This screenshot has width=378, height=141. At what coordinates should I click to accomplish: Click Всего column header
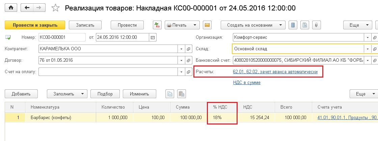pos(293,107)
